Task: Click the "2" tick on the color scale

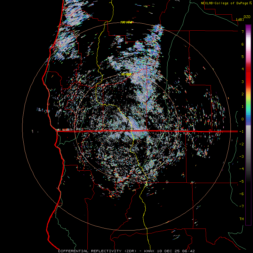Action: pyautogui.click(x=243, y=94)
